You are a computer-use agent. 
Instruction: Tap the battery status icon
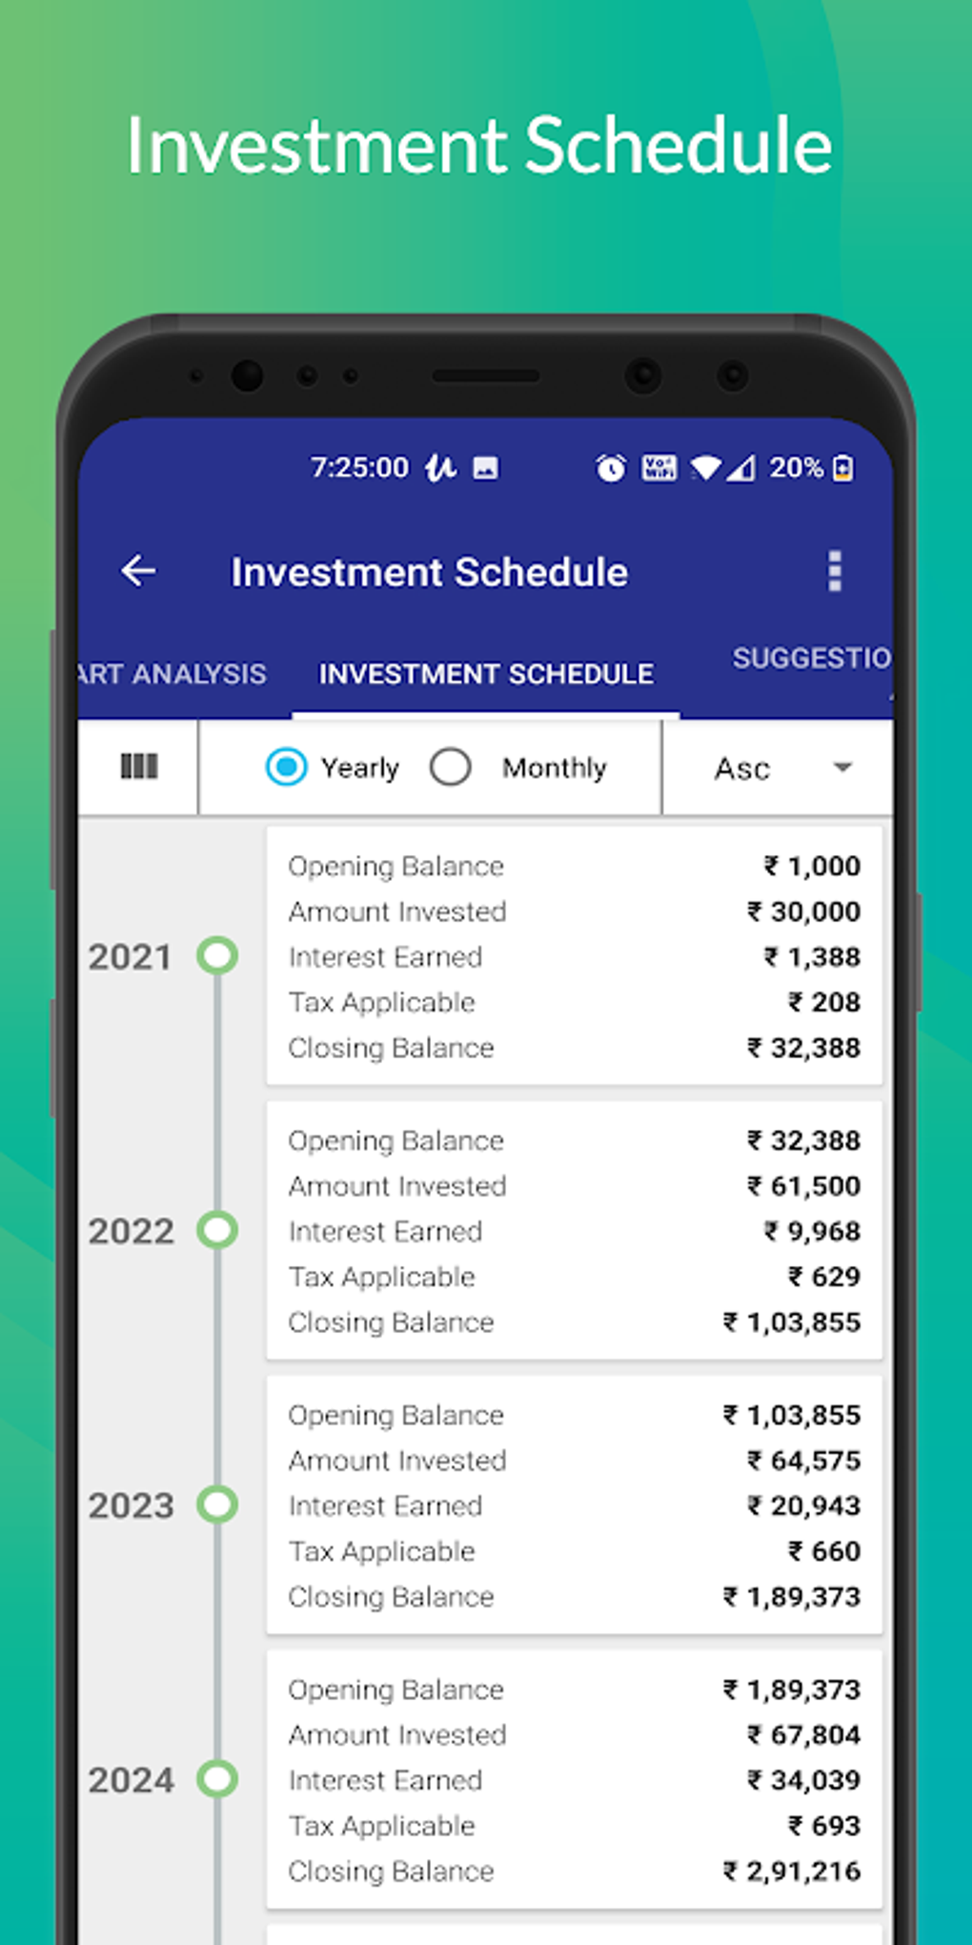coord(843,467)
